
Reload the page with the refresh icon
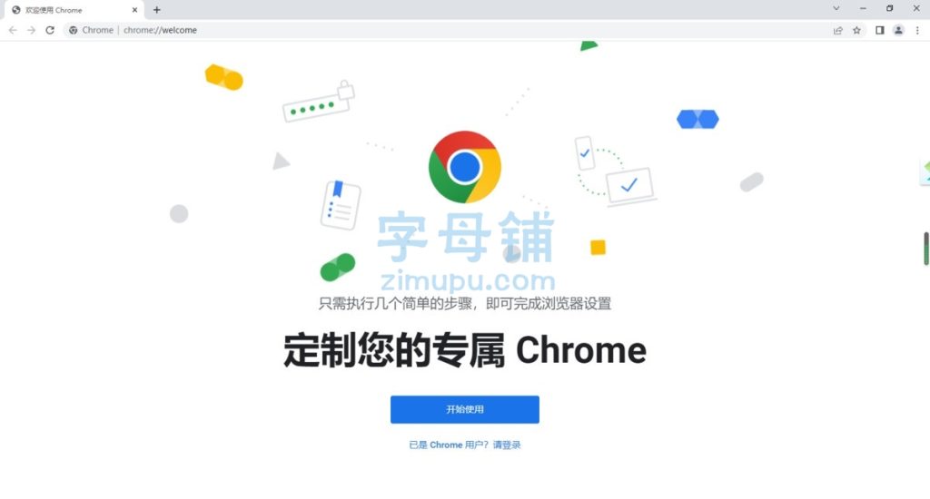50,30
